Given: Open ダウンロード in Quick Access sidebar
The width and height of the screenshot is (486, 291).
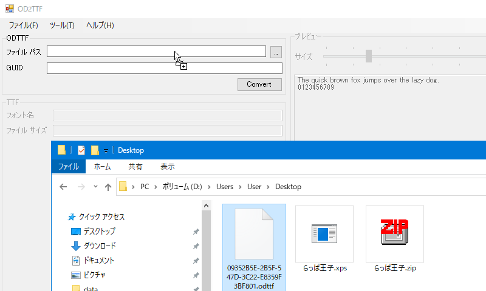Looking at the screenshot, I should point(99,246).
